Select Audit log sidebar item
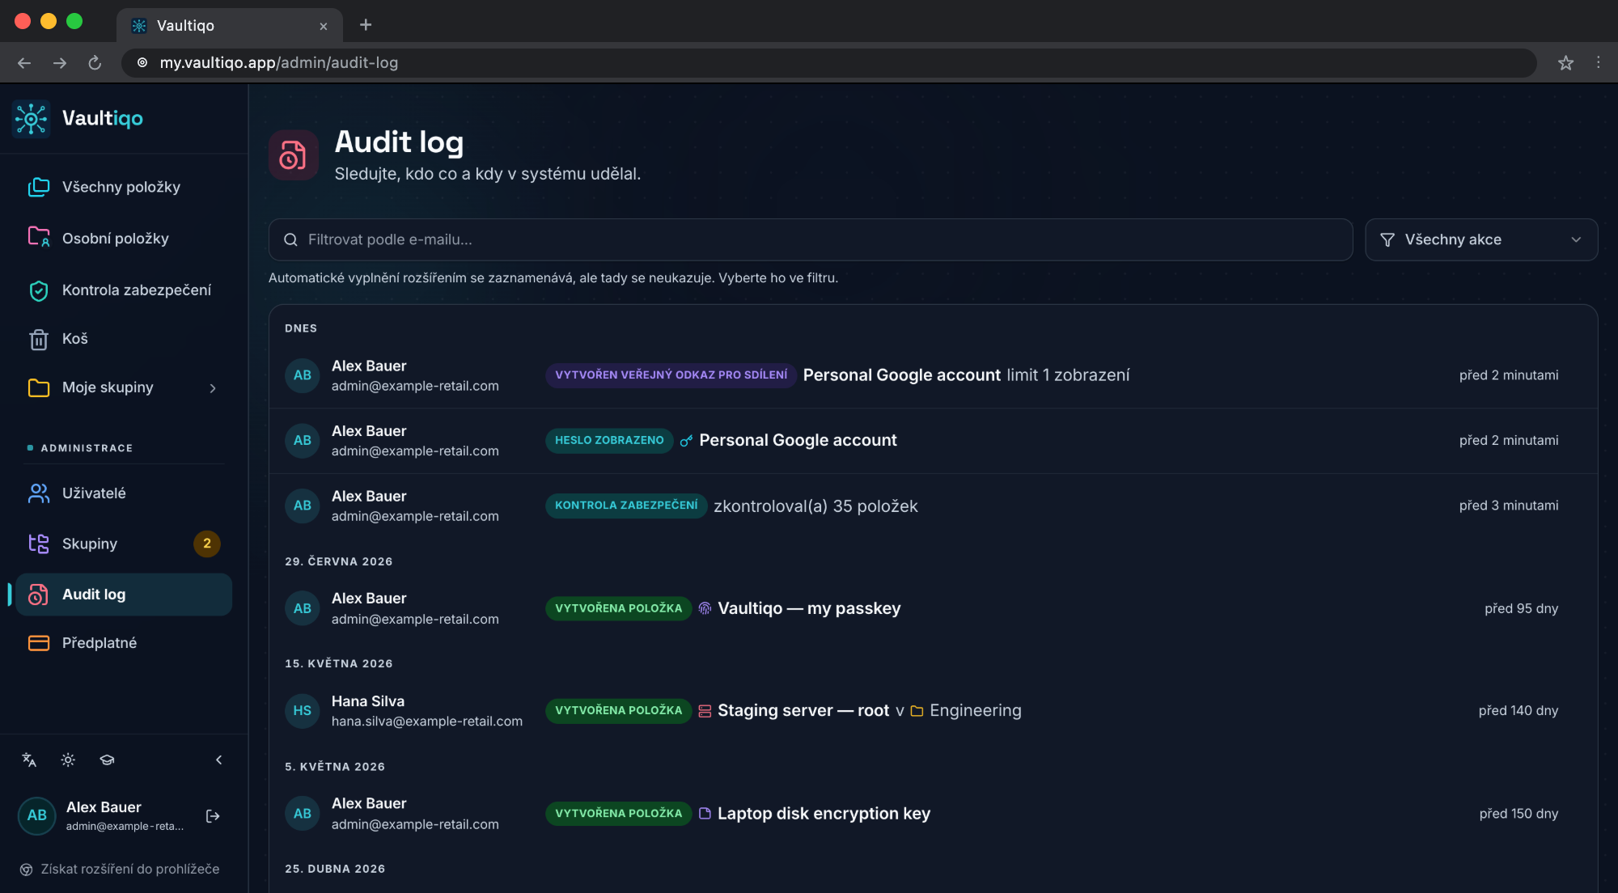The width and height of the screenshot is (1618, 893). point(124,595)
